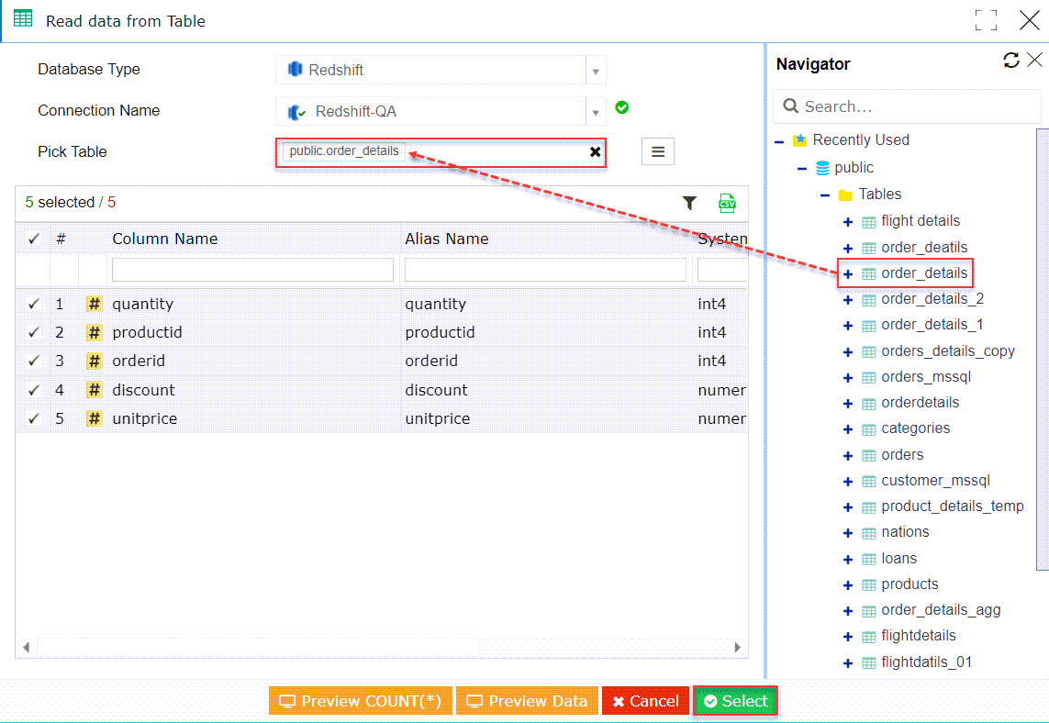Open the hamburger menu next to Pick Table
The width and height of the screenshot is (1049, 723).
coord(658,151)
